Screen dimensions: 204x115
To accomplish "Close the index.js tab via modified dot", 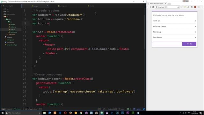I will click(x=47, y=6).
